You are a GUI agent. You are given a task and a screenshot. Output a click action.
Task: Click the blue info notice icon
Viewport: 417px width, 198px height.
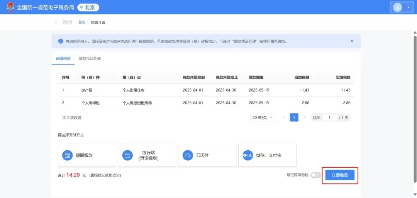pyautogui.click(x=61, y=41)
